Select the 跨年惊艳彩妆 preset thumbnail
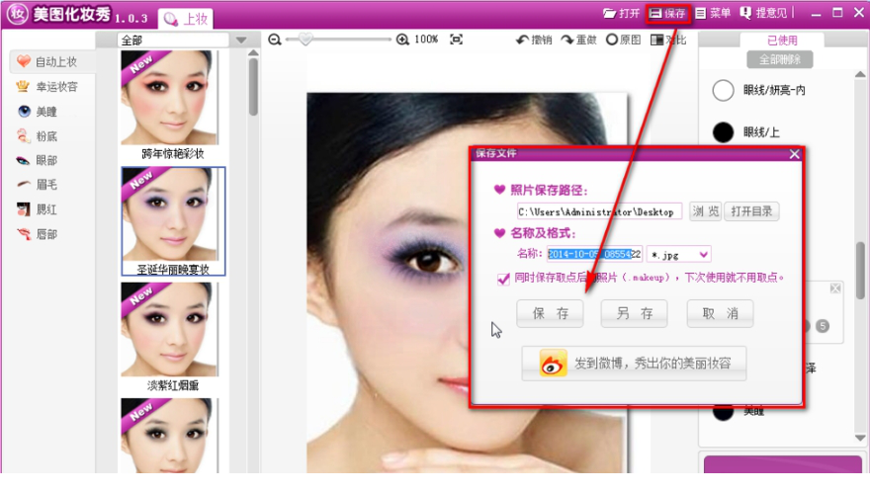The width and height of the screenshot is (870, 492). point(170,98)
